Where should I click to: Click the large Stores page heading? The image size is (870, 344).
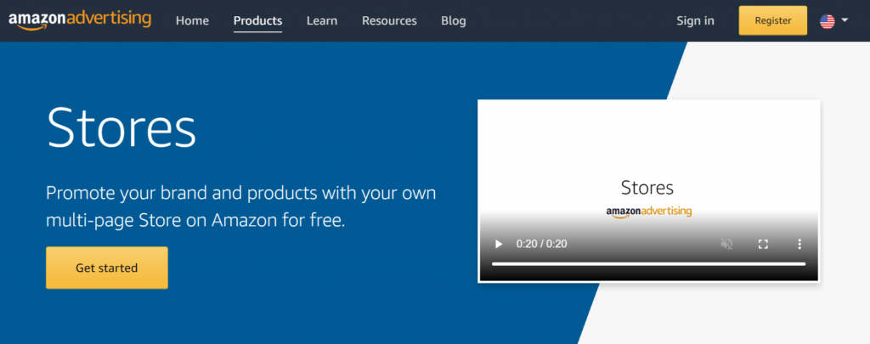tap(121, 128)
